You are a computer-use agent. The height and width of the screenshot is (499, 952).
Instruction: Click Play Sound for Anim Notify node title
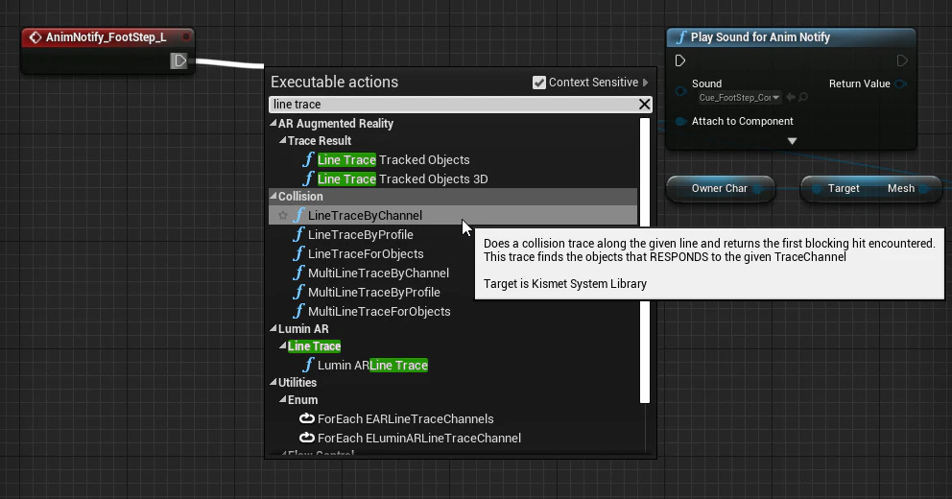(760, 37)
